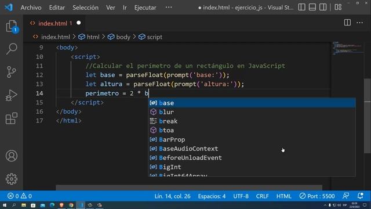
Task: Open editor more actions ellipsis
Action: tap(359, 23)
